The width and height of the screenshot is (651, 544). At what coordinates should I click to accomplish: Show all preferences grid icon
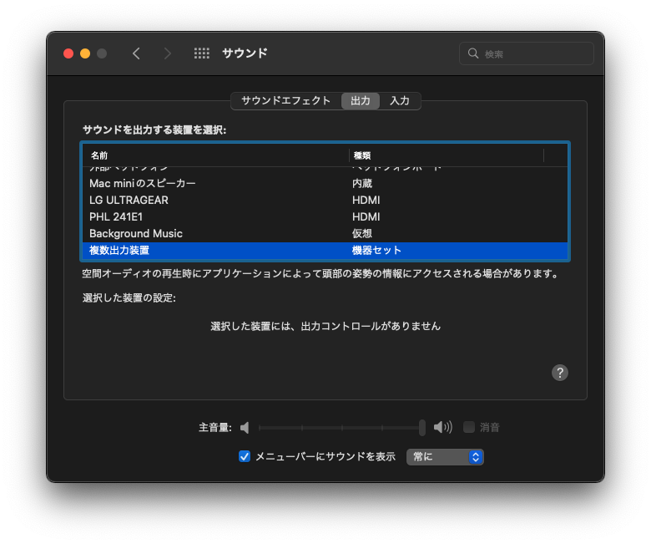(202, 53)
